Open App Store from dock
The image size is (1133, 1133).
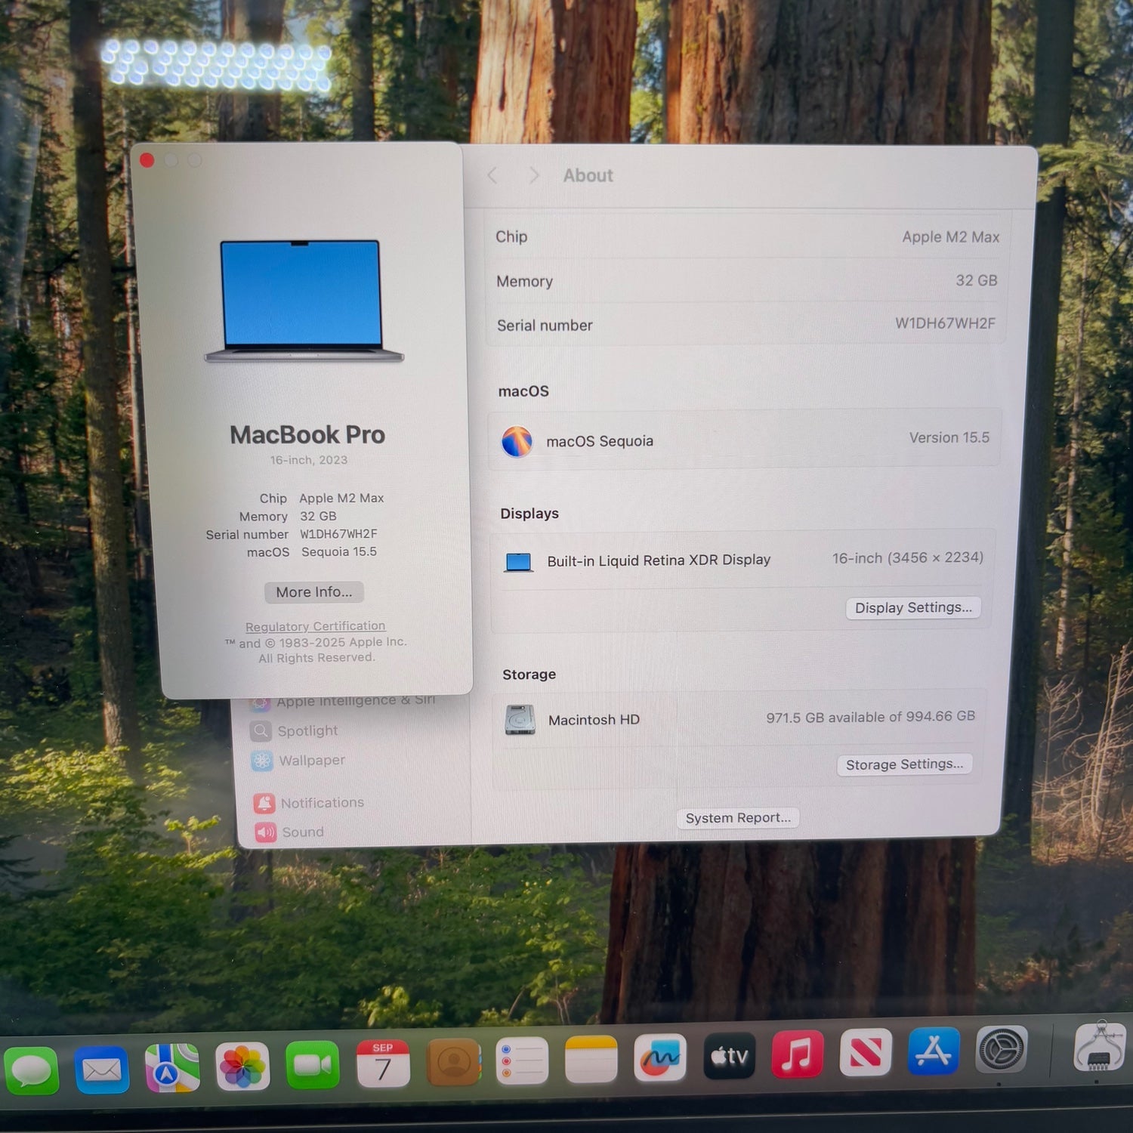click(934, 1051)
